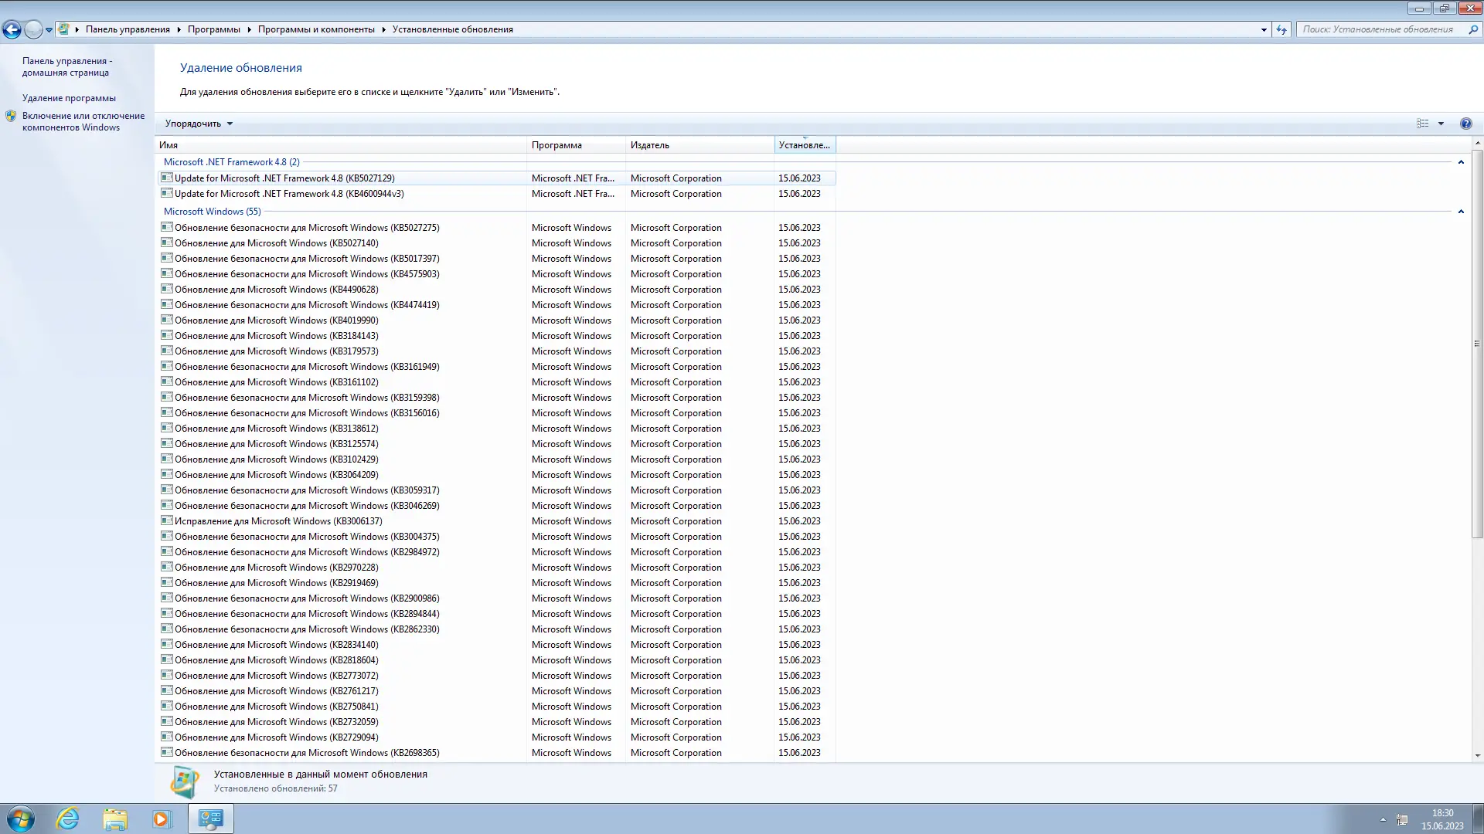Click the change view layout icon
This screenshot has height=834, width=1484.
pyautogui.click(x=1422, y=124)
